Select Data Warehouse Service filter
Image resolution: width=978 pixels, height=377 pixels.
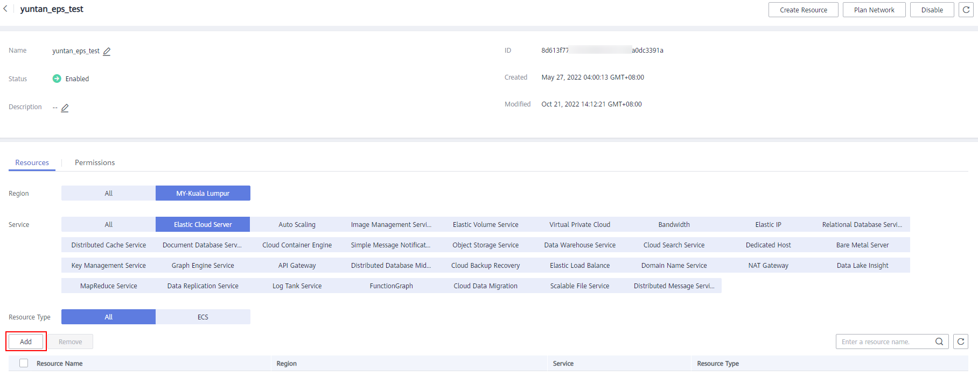point(580,245)
